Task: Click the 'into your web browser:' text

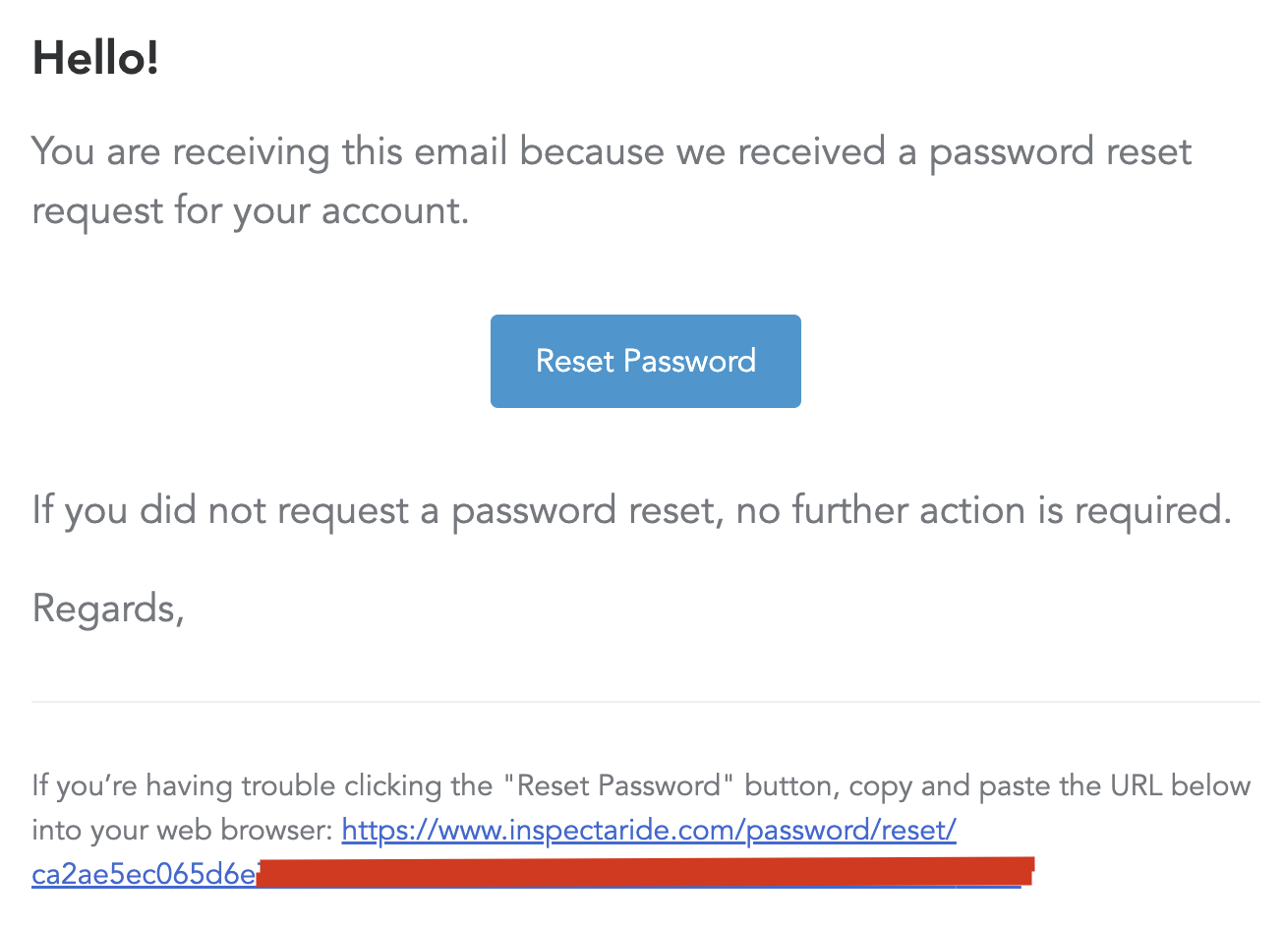Action: [183, 831]
